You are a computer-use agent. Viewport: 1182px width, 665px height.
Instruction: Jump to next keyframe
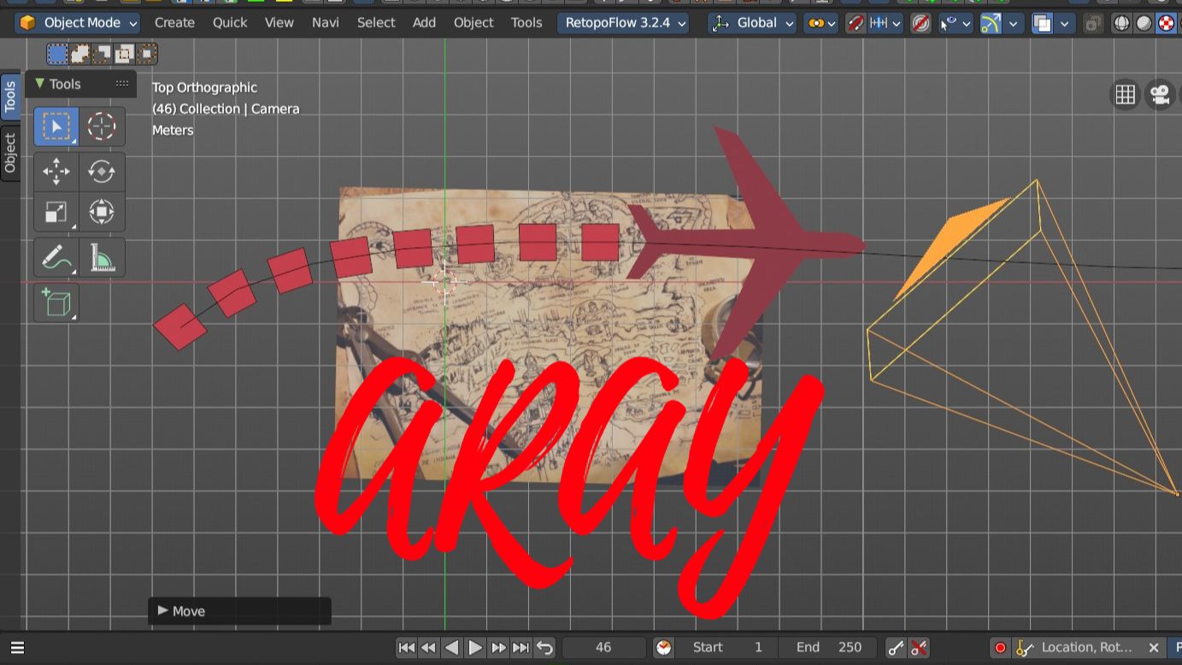tap(498, 648)
